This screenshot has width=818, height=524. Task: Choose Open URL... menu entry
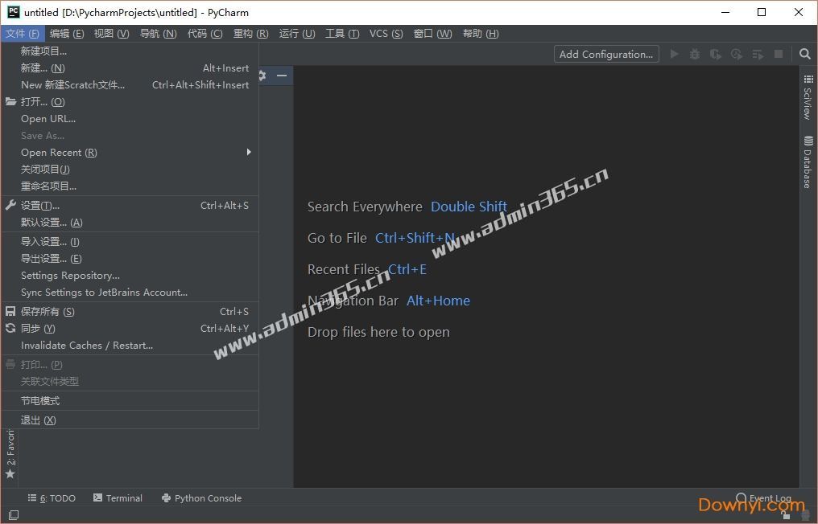coord(130,119)
